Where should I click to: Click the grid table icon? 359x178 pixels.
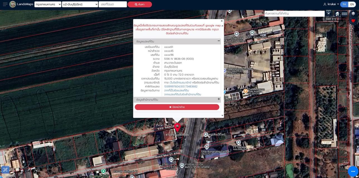pos(345,14)
